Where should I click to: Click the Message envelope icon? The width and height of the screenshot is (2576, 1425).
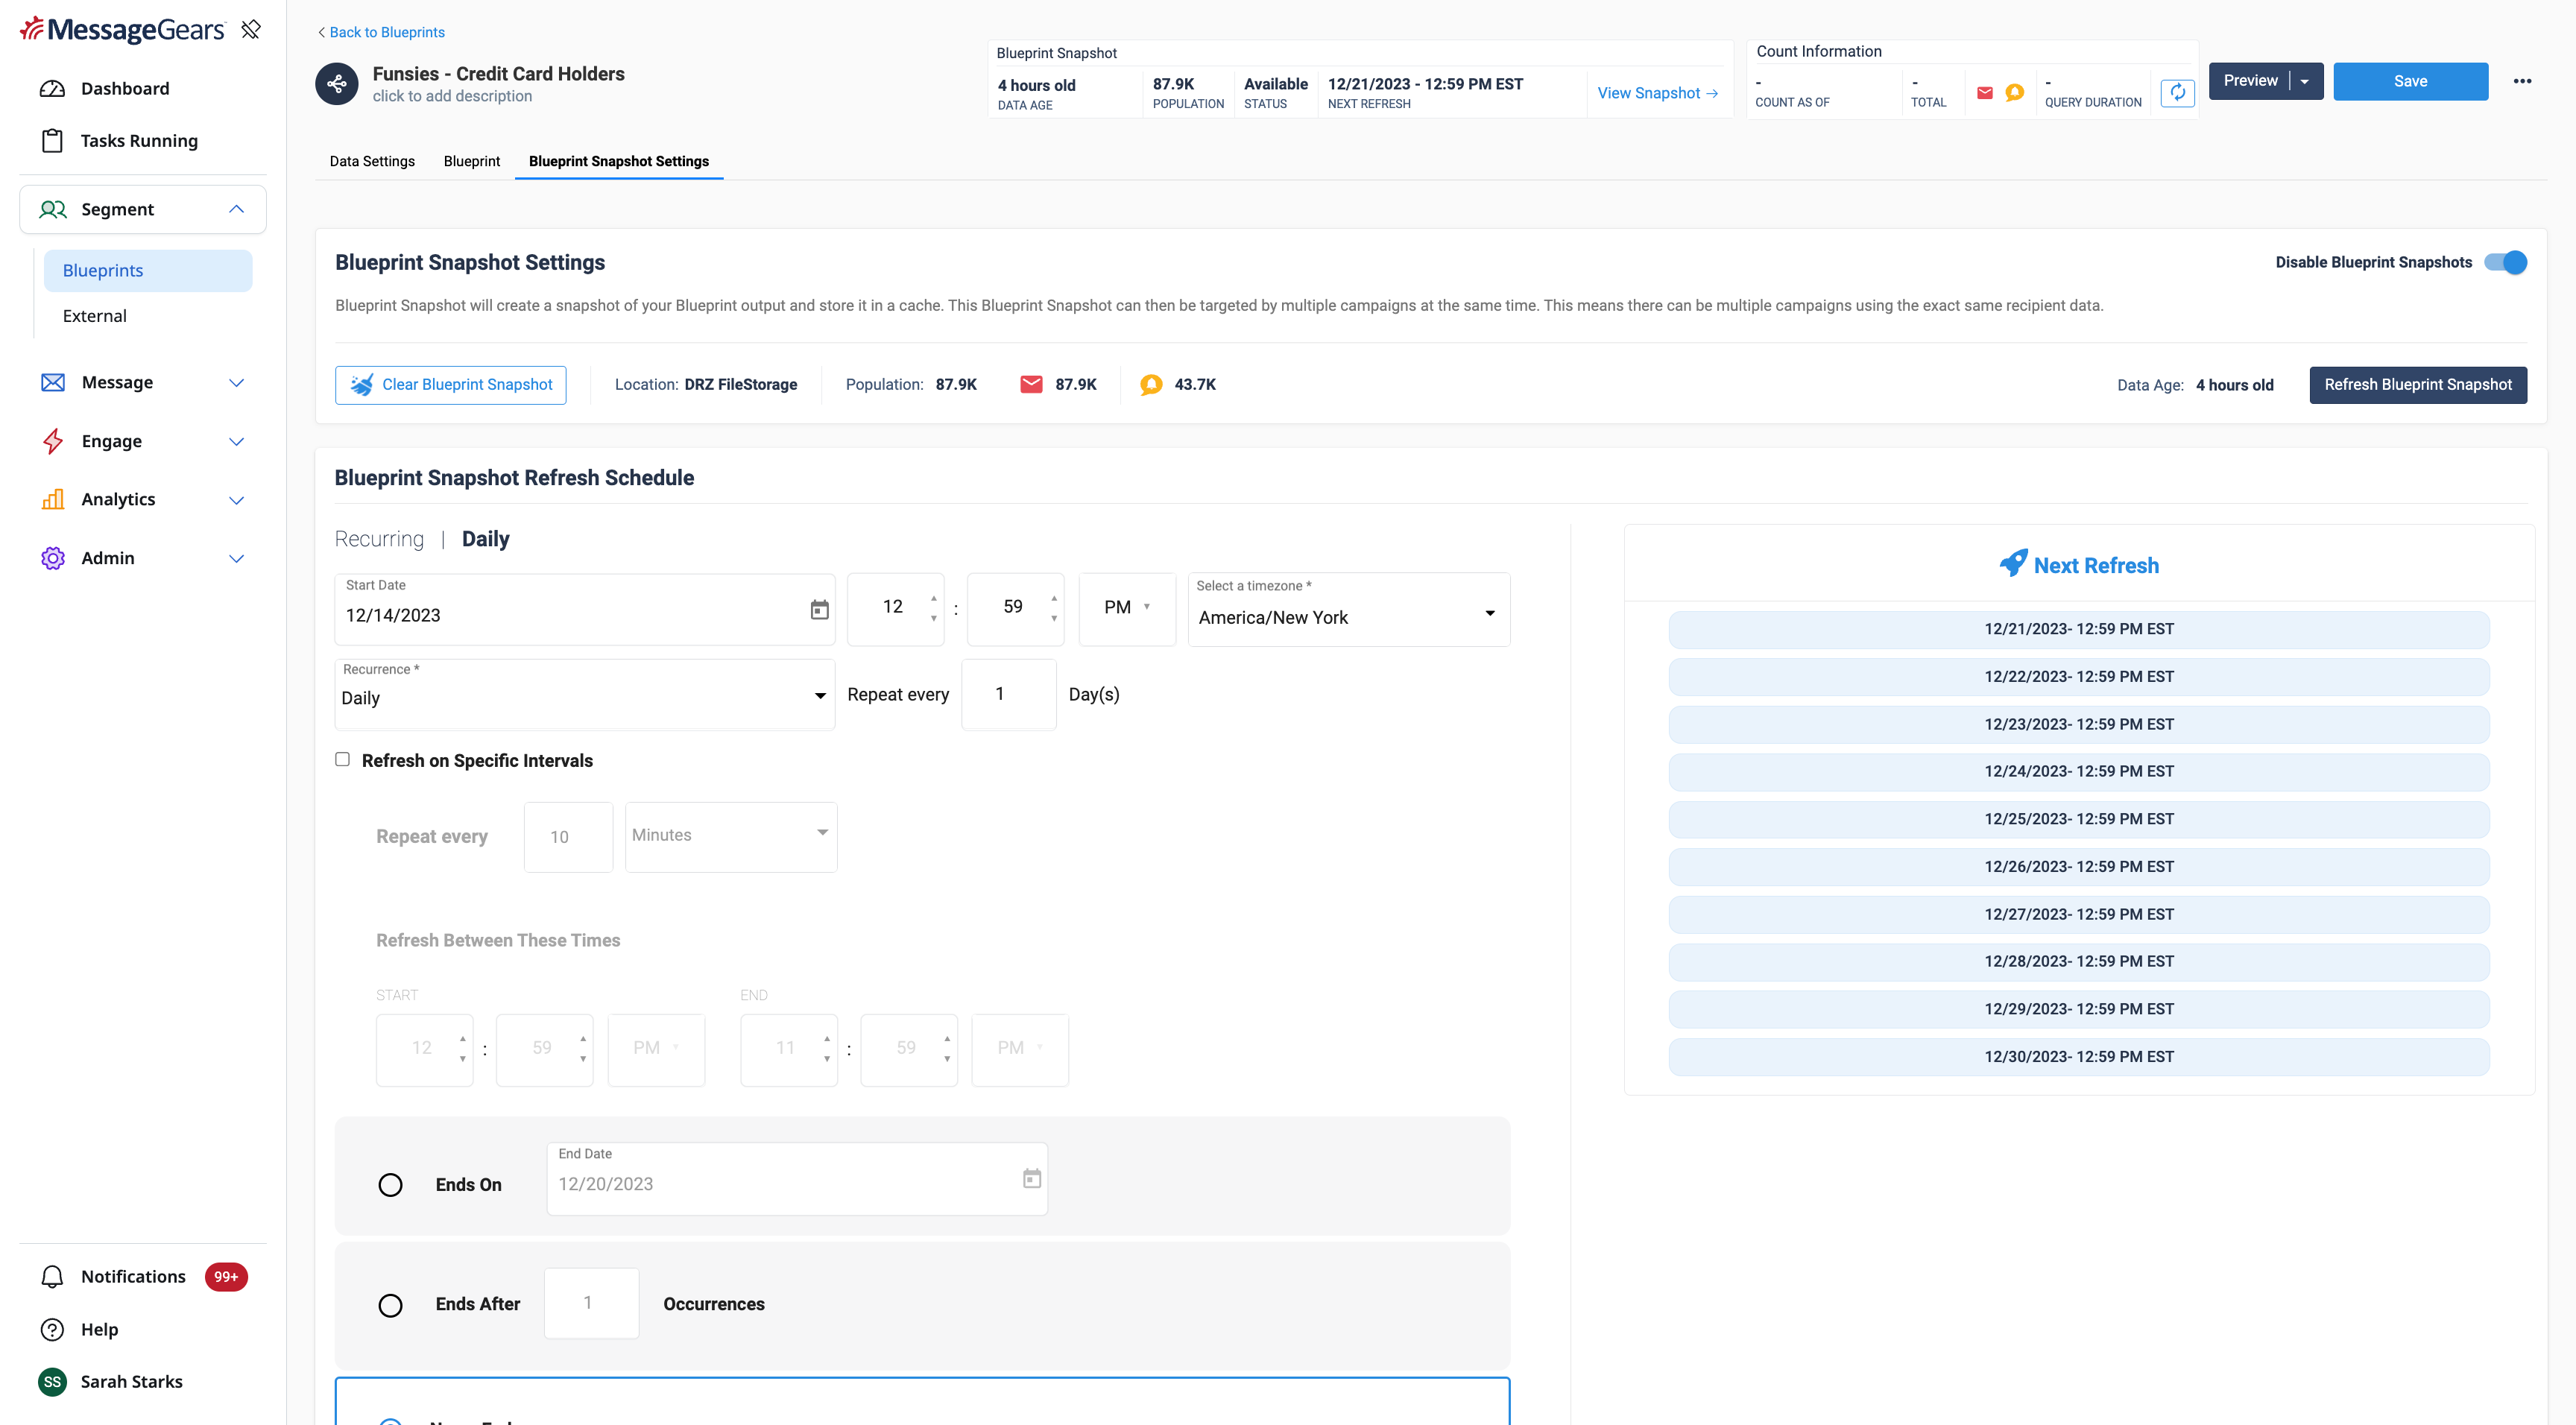tap(52, 382)
